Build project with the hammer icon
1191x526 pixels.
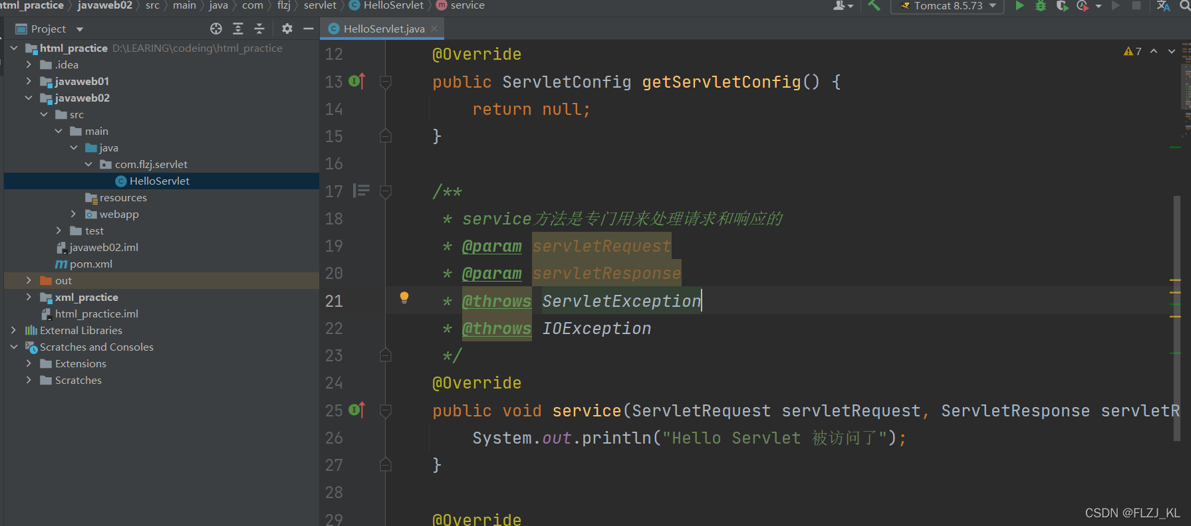point(874,6)
